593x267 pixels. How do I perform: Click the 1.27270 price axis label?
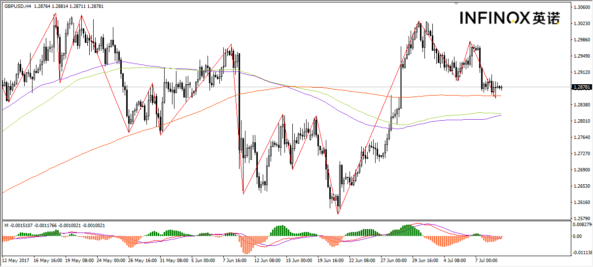[582, 153]
